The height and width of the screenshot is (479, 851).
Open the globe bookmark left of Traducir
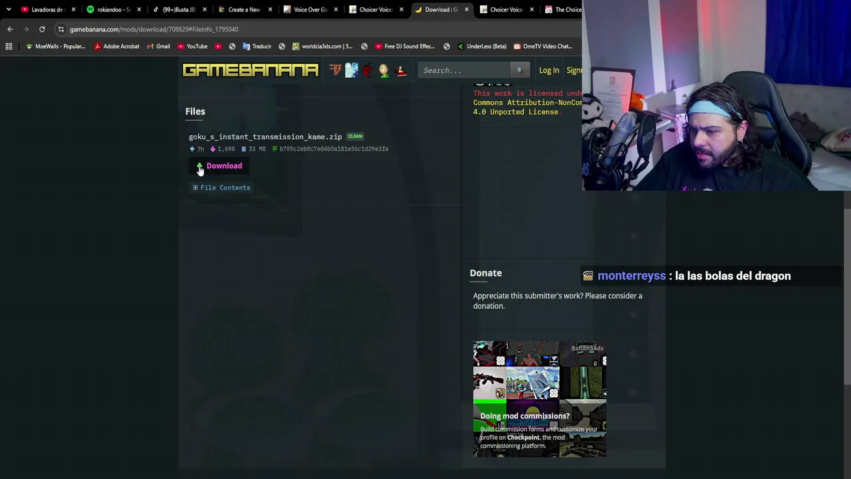(x=232, y=47)
